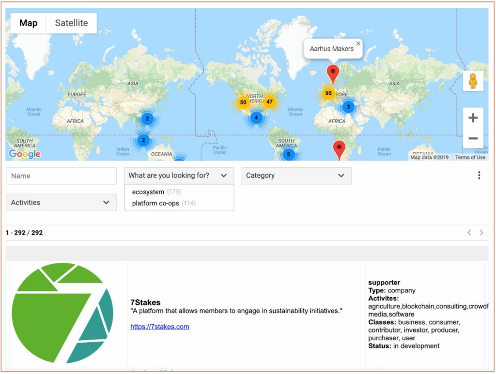
Task: Open the 7stakes.com link
Action: [159, 327]
